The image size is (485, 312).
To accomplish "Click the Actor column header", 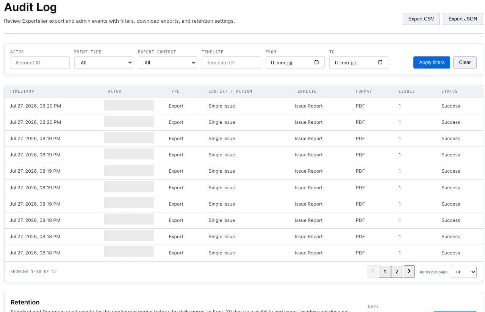I will coord(114,91).
